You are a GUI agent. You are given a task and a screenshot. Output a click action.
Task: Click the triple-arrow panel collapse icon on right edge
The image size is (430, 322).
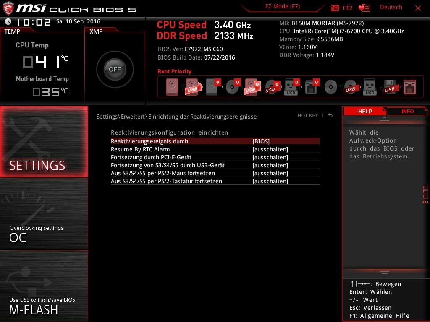pyautogui.click(x=425, y=203)
